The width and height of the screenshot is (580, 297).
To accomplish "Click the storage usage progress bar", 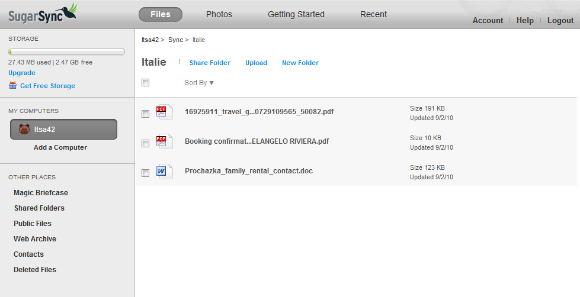I will (x=66, y=51).
